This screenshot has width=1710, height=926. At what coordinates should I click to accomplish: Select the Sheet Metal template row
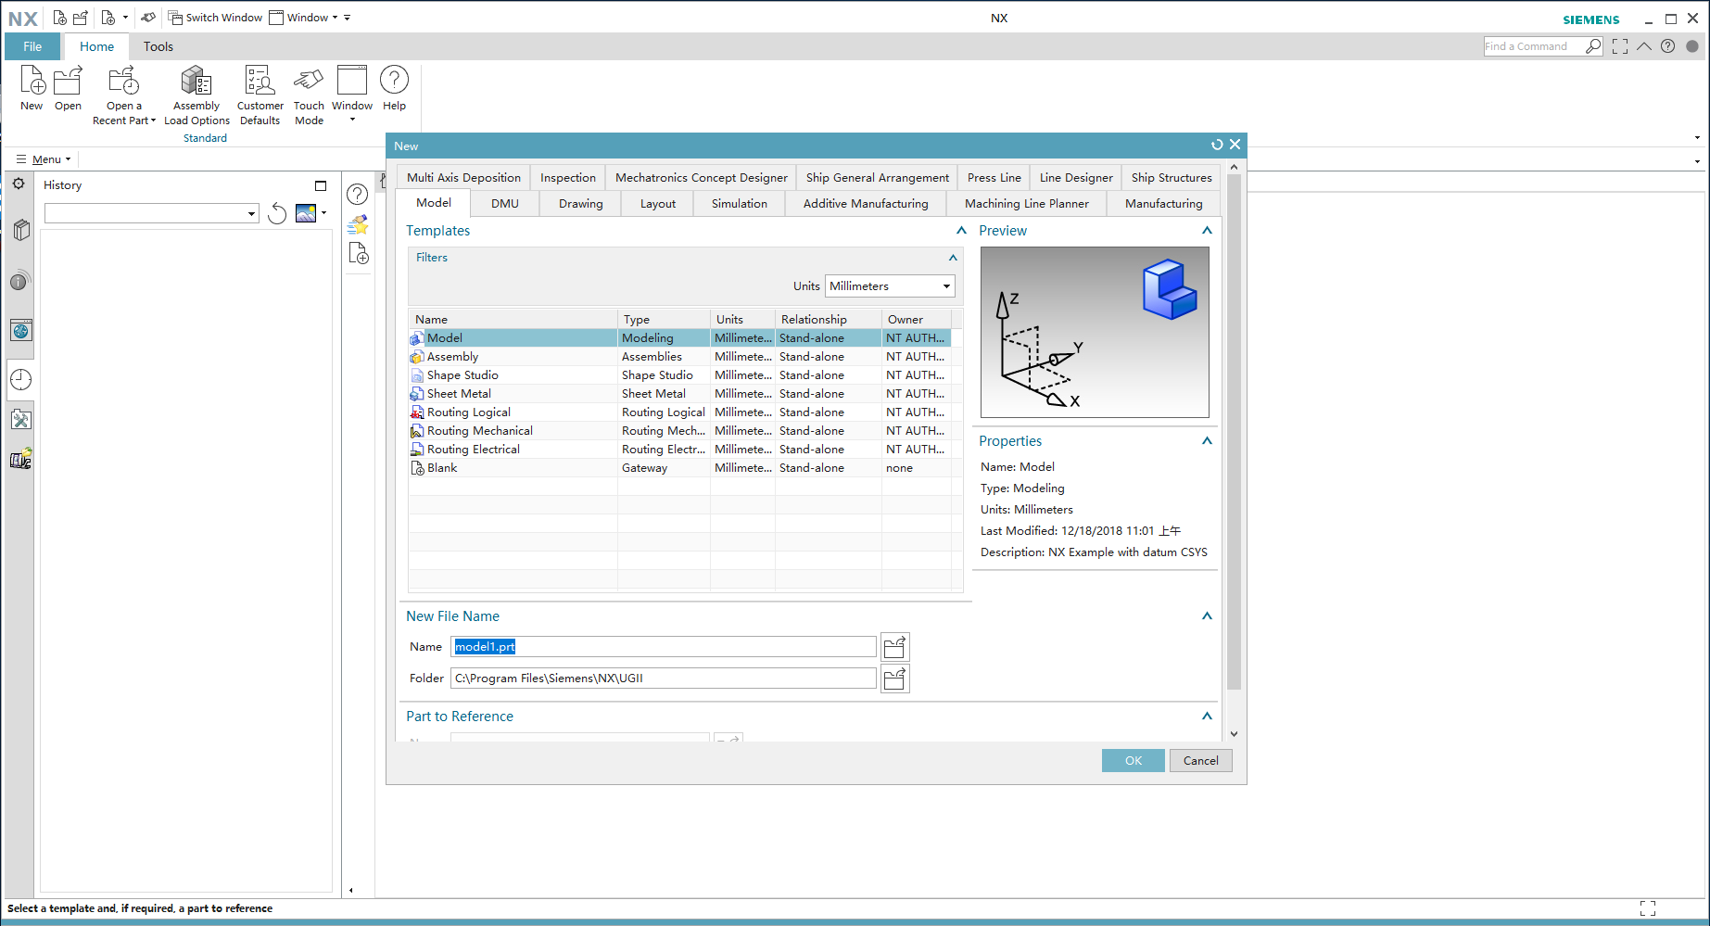pyautogui.click(x=679, y=394)
